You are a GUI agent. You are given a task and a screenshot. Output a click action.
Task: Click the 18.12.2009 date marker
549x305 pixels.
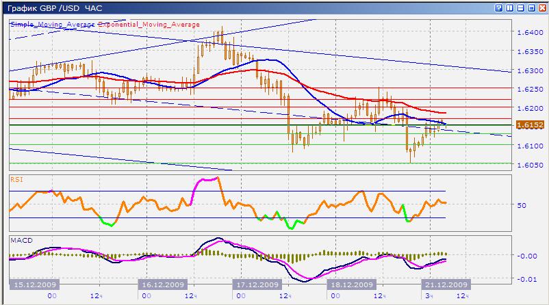coord(350,284)
